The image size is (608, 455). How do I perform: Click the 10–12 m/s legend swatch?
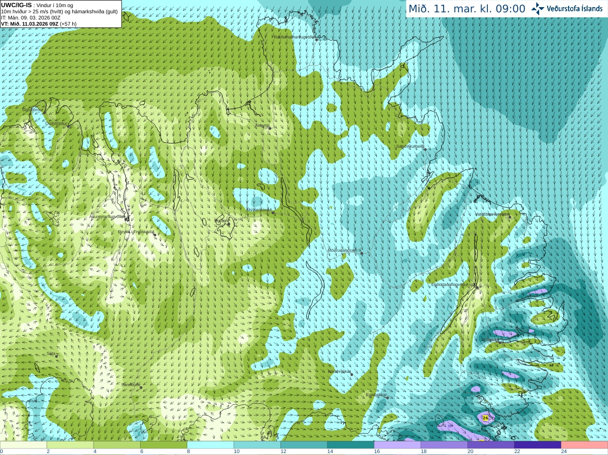pyautogui.click(x=257, y=445)
